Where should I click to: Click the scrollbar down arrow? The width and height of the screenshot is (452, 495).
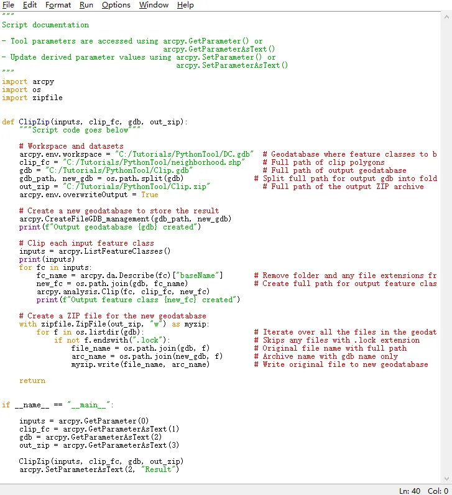pos(446,479)
